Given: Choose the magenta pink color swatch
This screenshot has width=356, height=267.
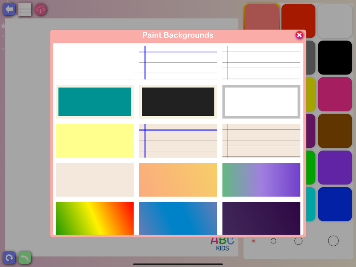Looking at the screenshot, I should [x=335, y=94].
